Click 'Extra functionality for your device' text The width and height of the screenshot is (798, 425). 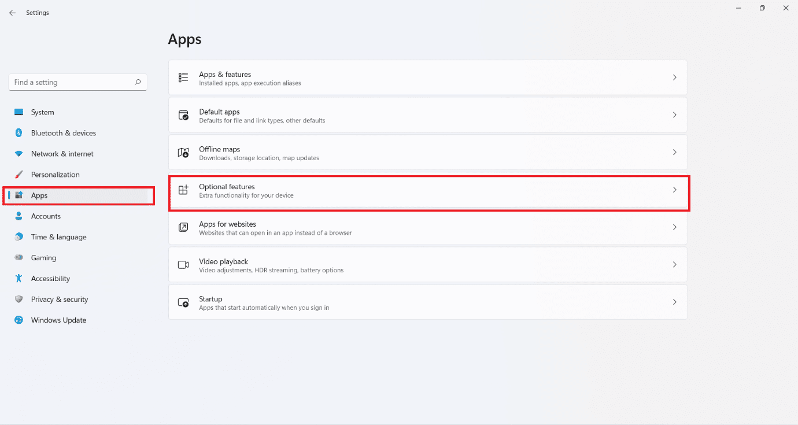click(x=246, y=195)
